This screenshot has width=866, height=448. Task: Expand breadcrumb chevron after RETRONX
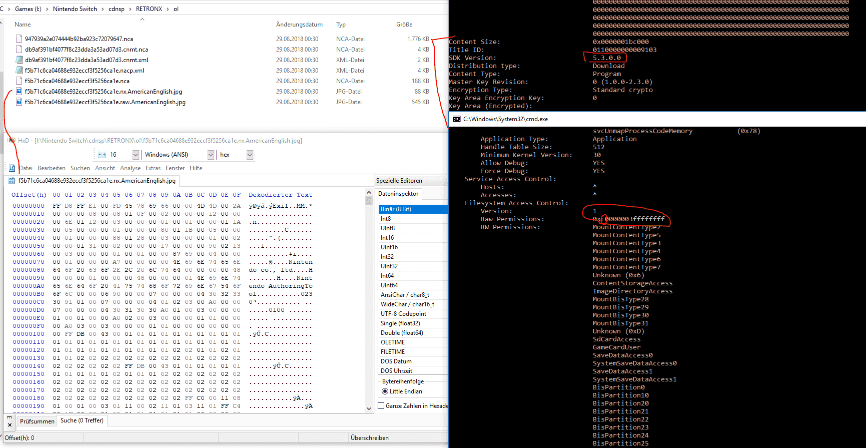pyautogui.click(x=168, y=9)
